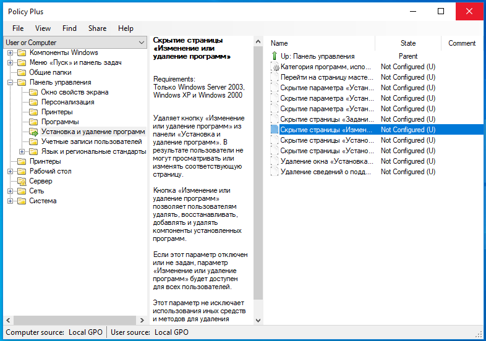Click the Общие папки folder icon
Image resolution: width=486 pixels, height=341 pixels.
point(22,72)
